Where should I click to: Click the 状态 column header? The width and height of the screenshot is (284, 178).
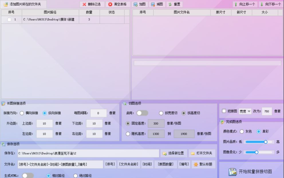point(112,13)
